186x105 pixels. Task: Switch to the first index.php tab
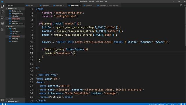pyautogui.click(x=59, y=5)
